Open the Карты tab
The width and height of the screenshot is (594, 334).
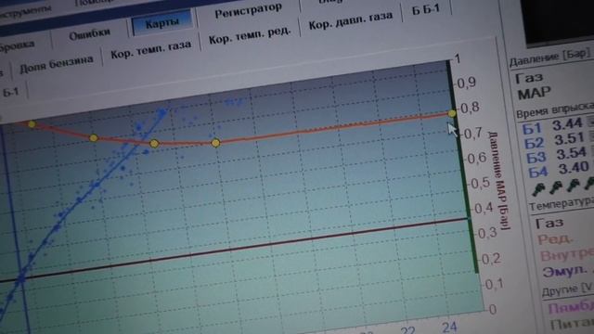pos(162,23)
